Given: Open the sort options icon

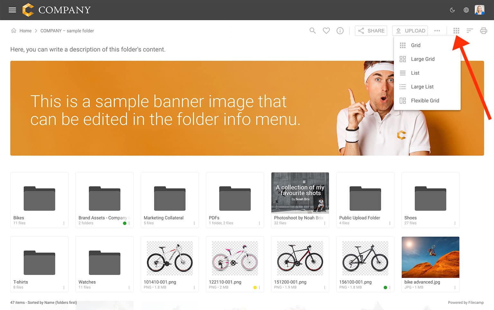Looking at the screenshot, I should [x=470, y=31].
